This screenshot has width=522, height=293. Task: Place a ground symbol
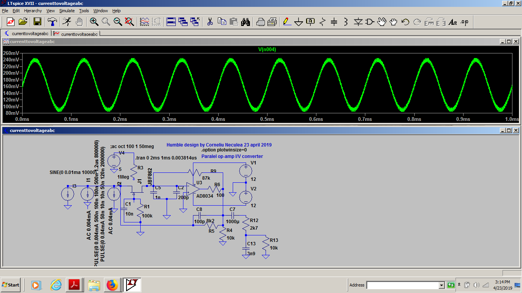click(x=299, y=22)
